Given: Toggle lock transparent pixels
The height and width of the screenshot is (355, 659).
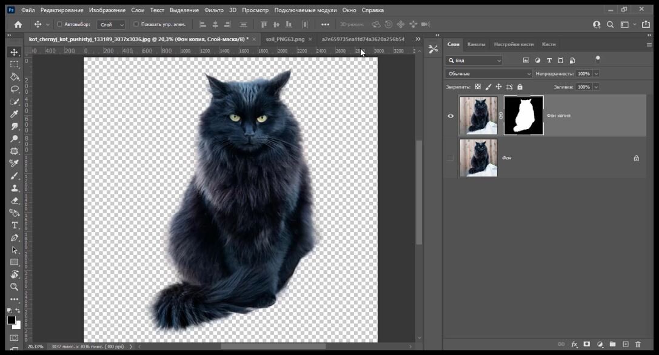Looking at the screenshot, I should [478, 87].
